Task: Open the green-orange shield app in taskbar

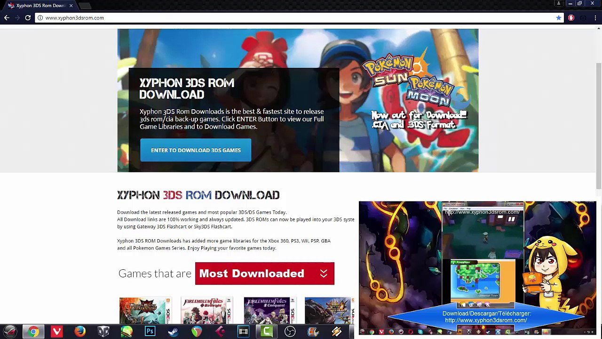Action: click(197, 332)
